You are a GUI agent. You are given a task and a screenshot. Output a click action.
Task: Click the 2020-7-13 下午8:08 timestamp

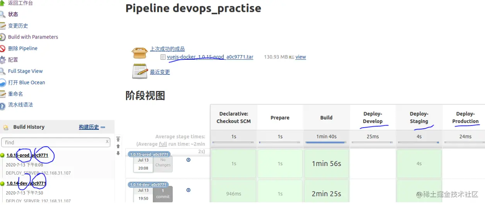(24, 165)
